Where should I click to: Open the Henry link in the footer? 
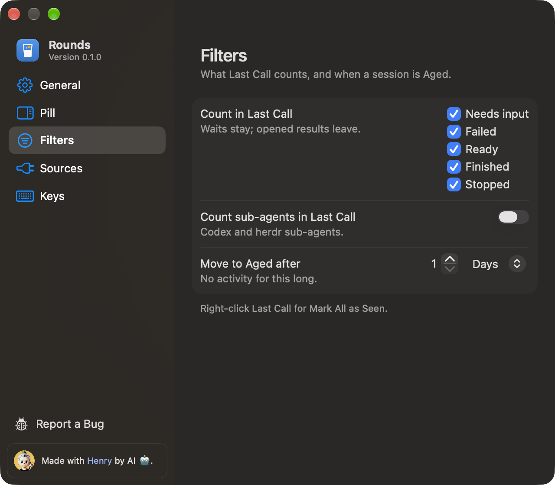pyautogui.click(x=100, y=461)
